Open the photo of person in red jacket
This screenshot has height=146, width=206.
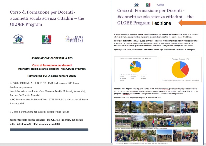point(152,121)
